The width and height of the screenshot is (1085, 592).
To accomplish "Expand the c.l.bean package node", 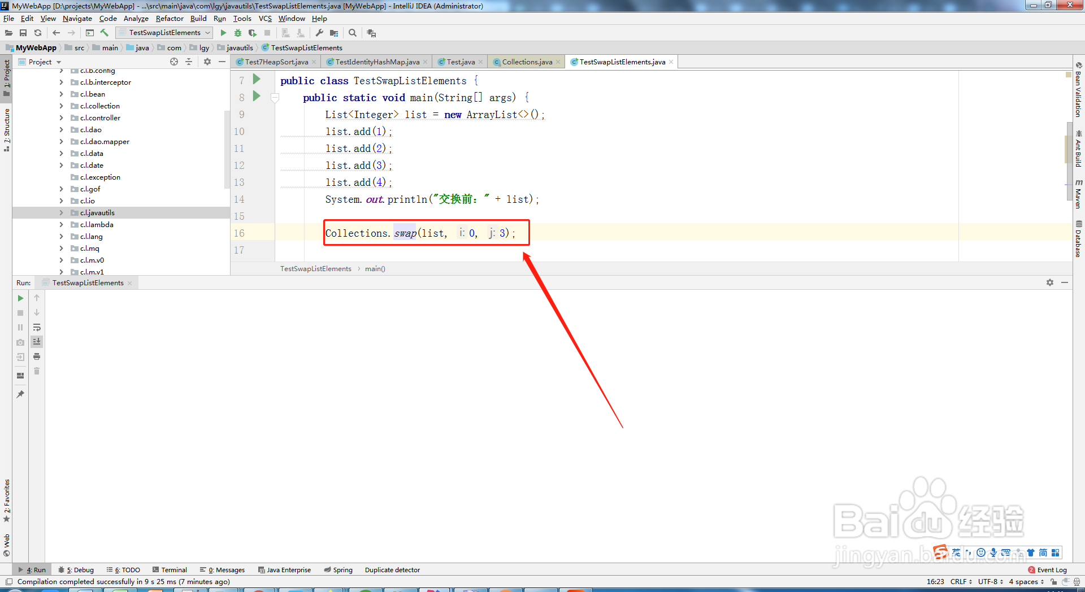I will (62, 94).
